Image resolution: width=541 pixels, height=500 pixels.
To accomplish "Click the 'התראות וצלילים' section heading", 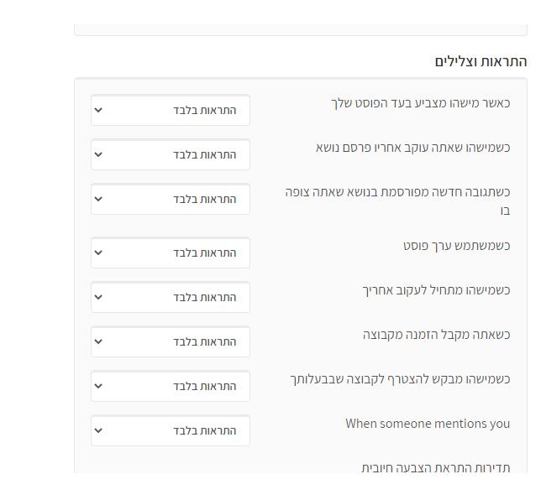I will coord(481,61).
